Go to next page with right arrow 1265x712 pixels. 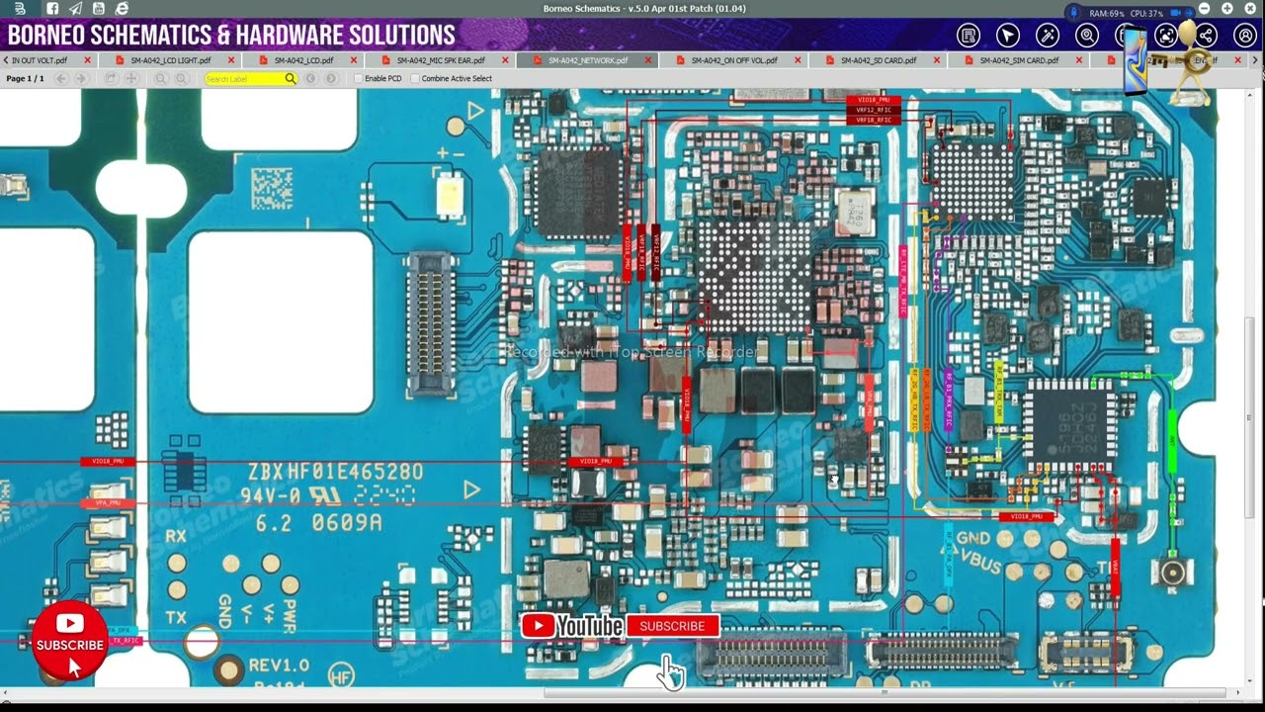[83, 78]
